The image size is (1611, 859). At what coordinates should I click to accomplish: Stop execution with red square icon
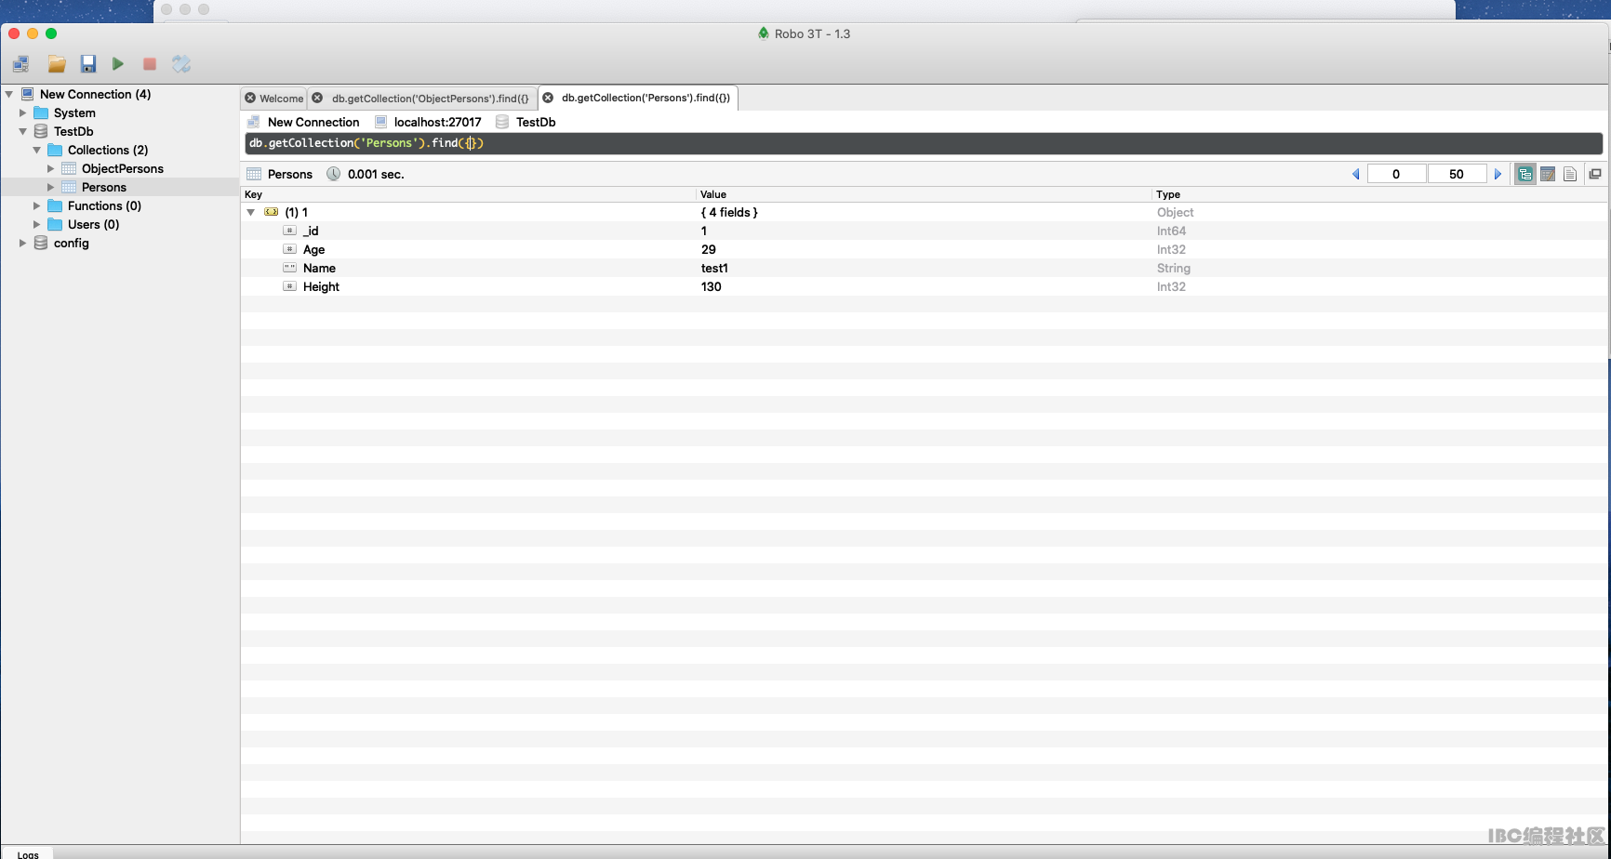pyautogui.click(x=149, y=64)
